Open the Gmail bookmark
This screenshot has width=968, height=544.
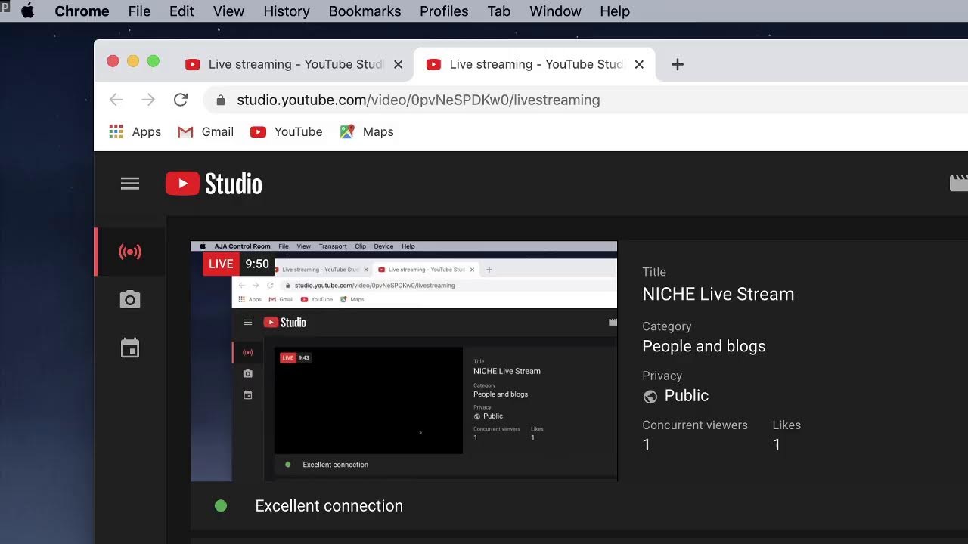pyautogui.click(x=206, y=131)
